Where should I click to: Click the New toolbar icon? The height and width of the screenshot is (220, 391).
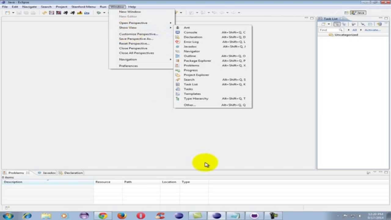click(x=8, y=13)
